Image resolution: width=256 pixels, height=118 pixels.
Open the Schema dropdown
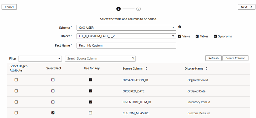[x=173, y=28]
